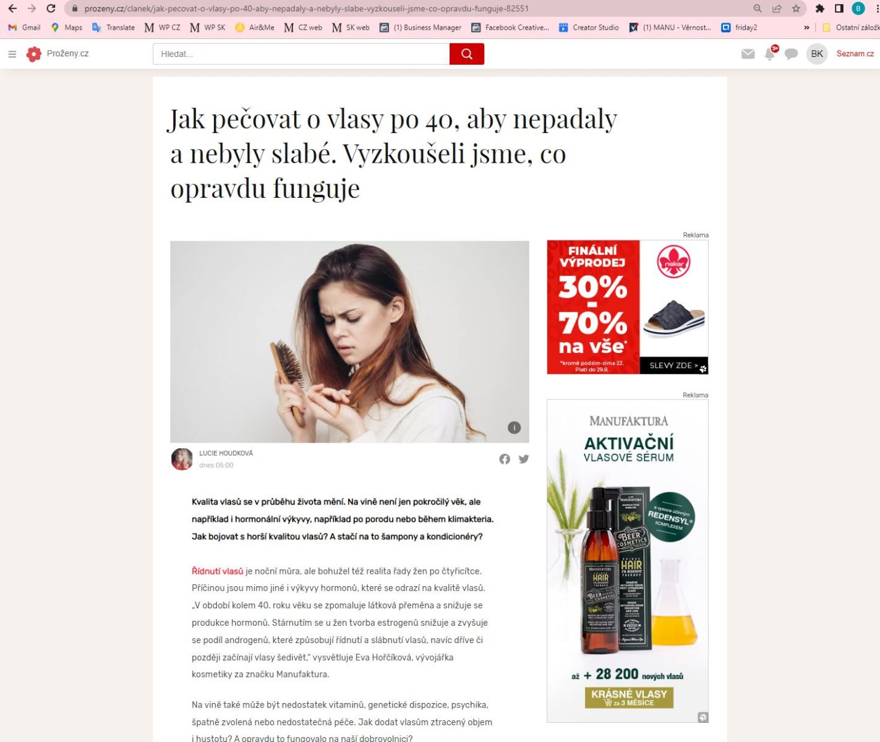Share the article on Facebook

click(505, 459)
